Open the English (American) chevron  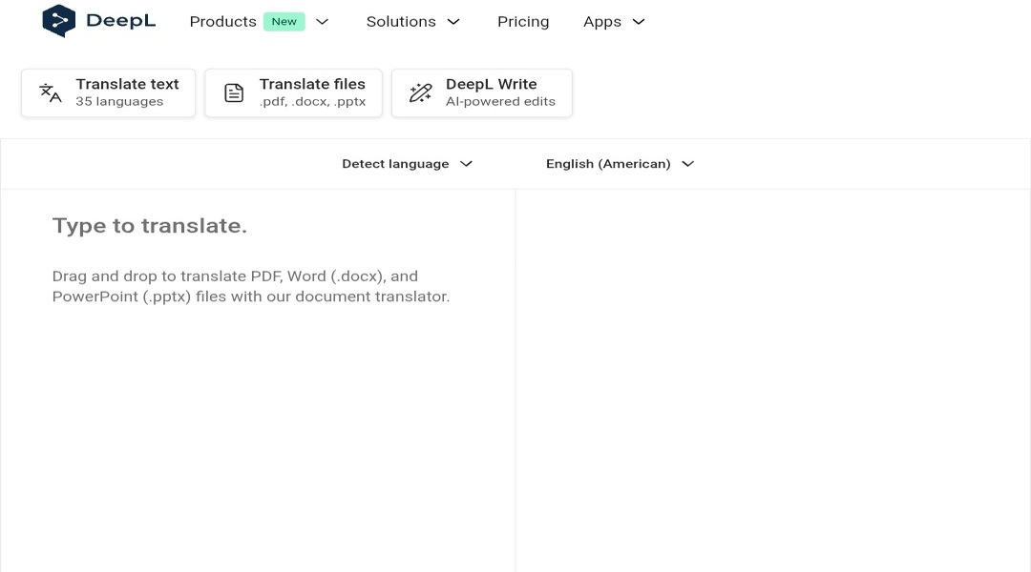pos(687,164)
